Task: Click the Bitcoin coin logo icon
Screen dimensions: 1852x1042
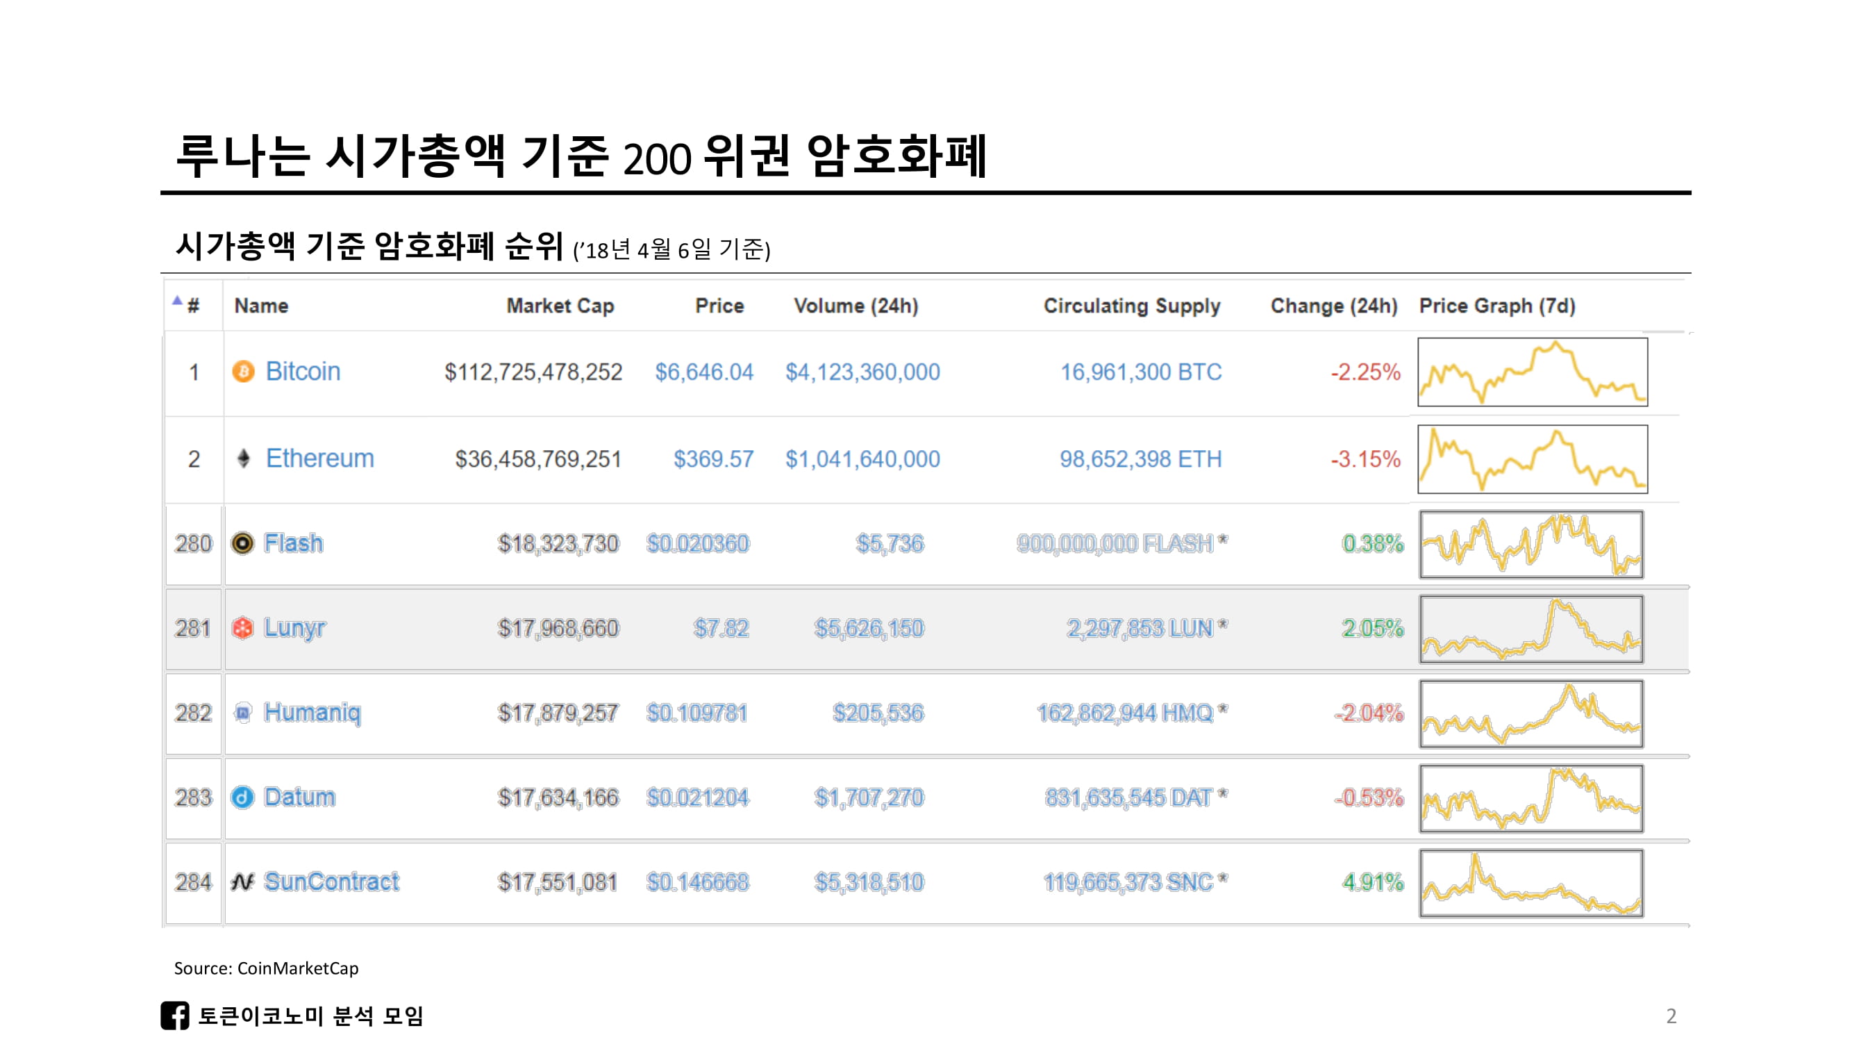Action: pos(244,372)
